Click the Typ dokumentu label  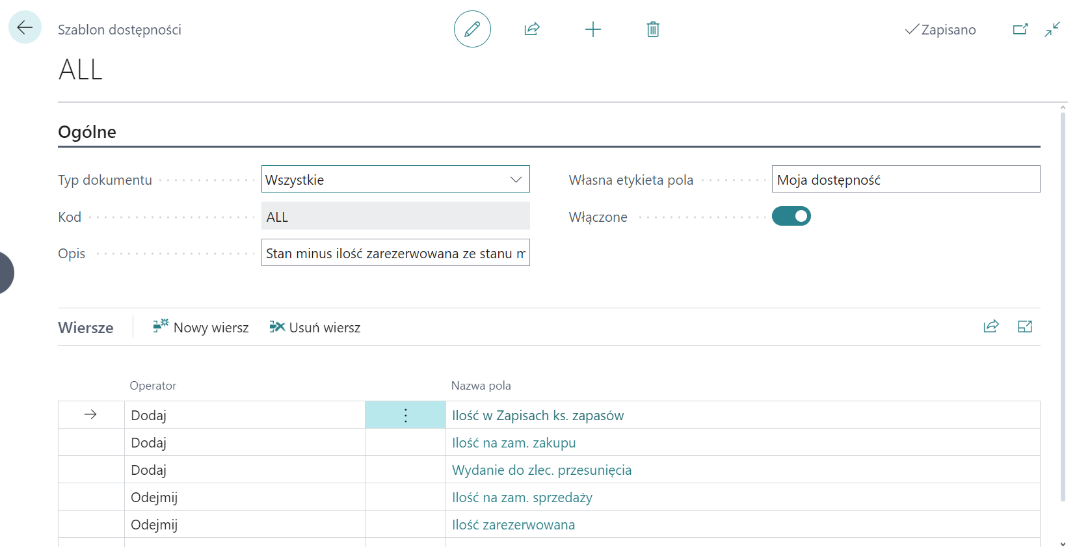point(105,180)
